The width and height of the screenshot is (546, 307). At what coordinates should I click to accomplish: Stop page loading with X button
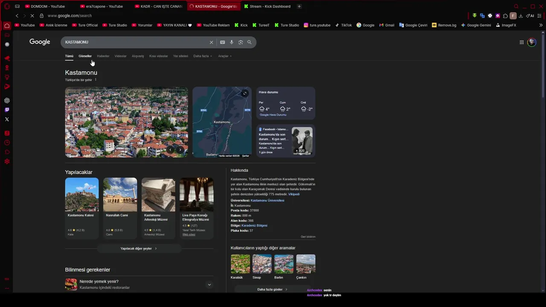[x=32, y=16]
